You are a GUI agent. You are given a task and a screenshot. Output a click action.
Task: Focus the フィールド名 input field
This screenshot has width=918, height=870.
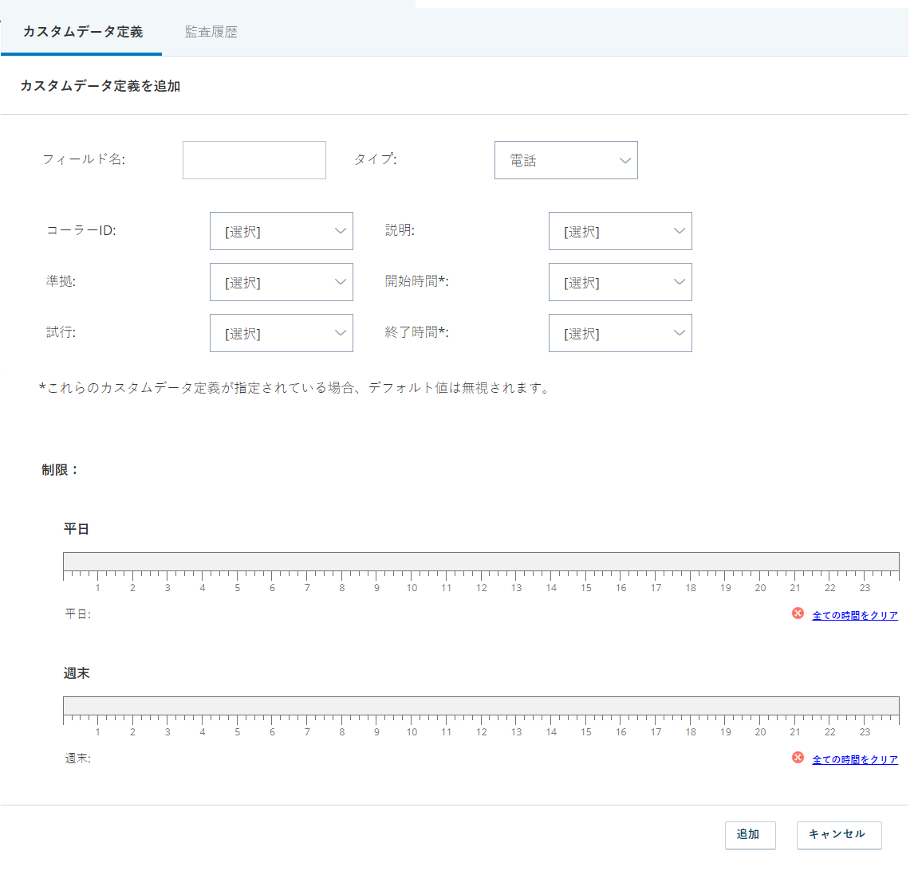tap(254, 159)
